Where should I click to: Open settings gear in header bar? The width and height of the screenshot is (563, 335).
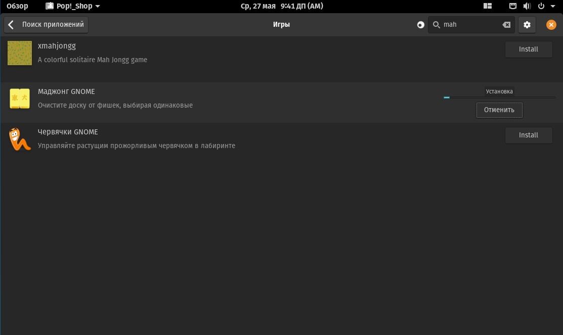pos(527,25)
